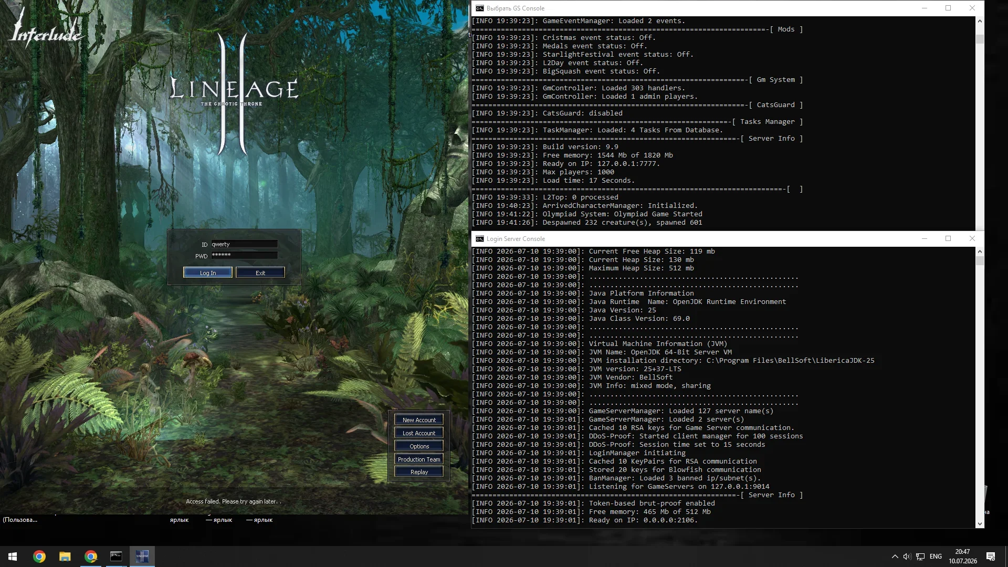This screenshot has height=567, width=1008.
Task: Click the "Ready on IP: 127.0.0.1:7777." line
Action: point(566,164)
